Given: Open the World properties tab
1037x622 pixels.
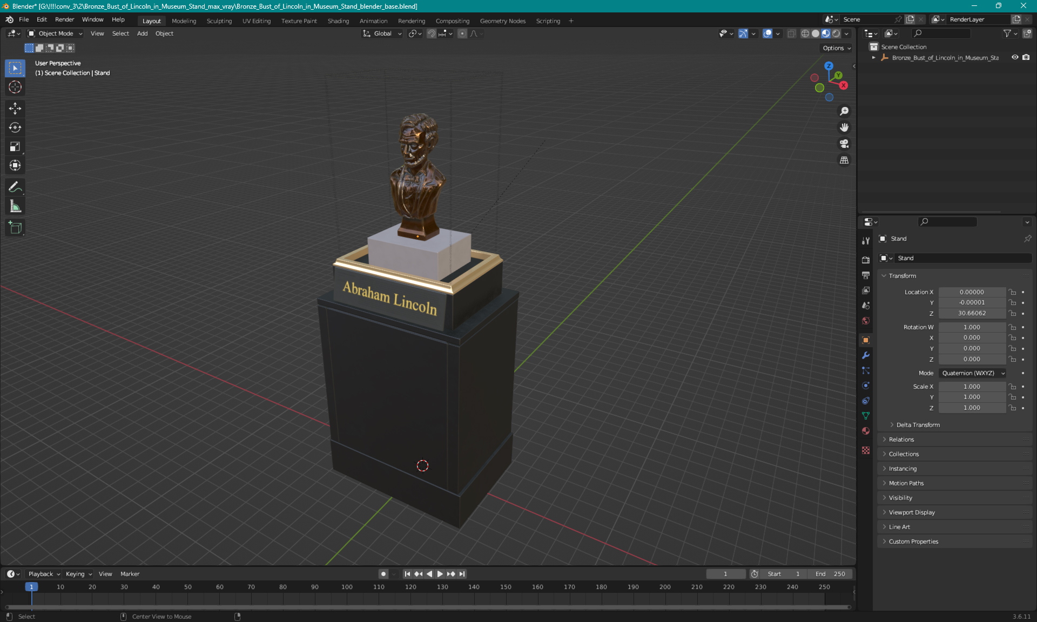Looking at the screenshot, I should pos(866,321).
